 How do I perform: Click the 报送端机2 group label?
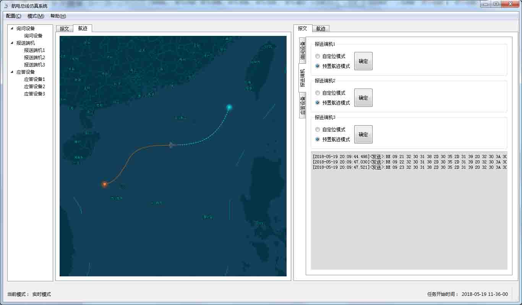[x=325, y=81]
